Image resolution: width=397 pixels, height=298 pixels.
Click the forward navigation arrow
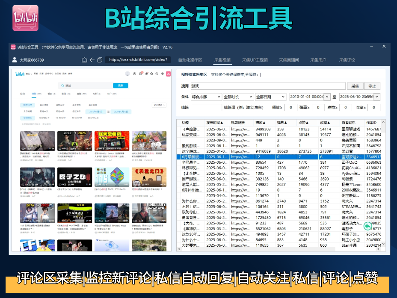pos(99,60)
